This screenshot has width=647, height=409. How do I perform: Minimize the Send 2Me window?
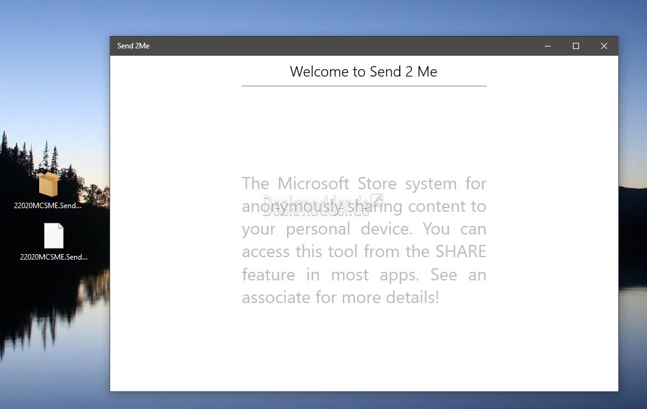(x=548, y=46)
